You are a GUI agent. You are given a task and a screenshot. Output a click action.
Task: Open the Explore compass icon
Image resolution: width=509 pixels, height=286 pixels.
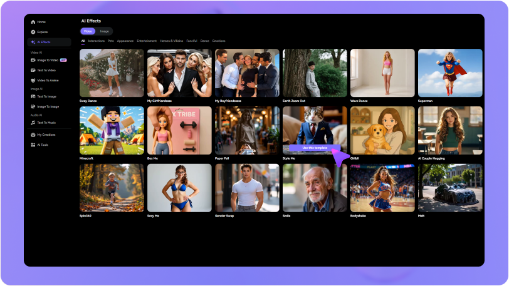click(33, 32)
